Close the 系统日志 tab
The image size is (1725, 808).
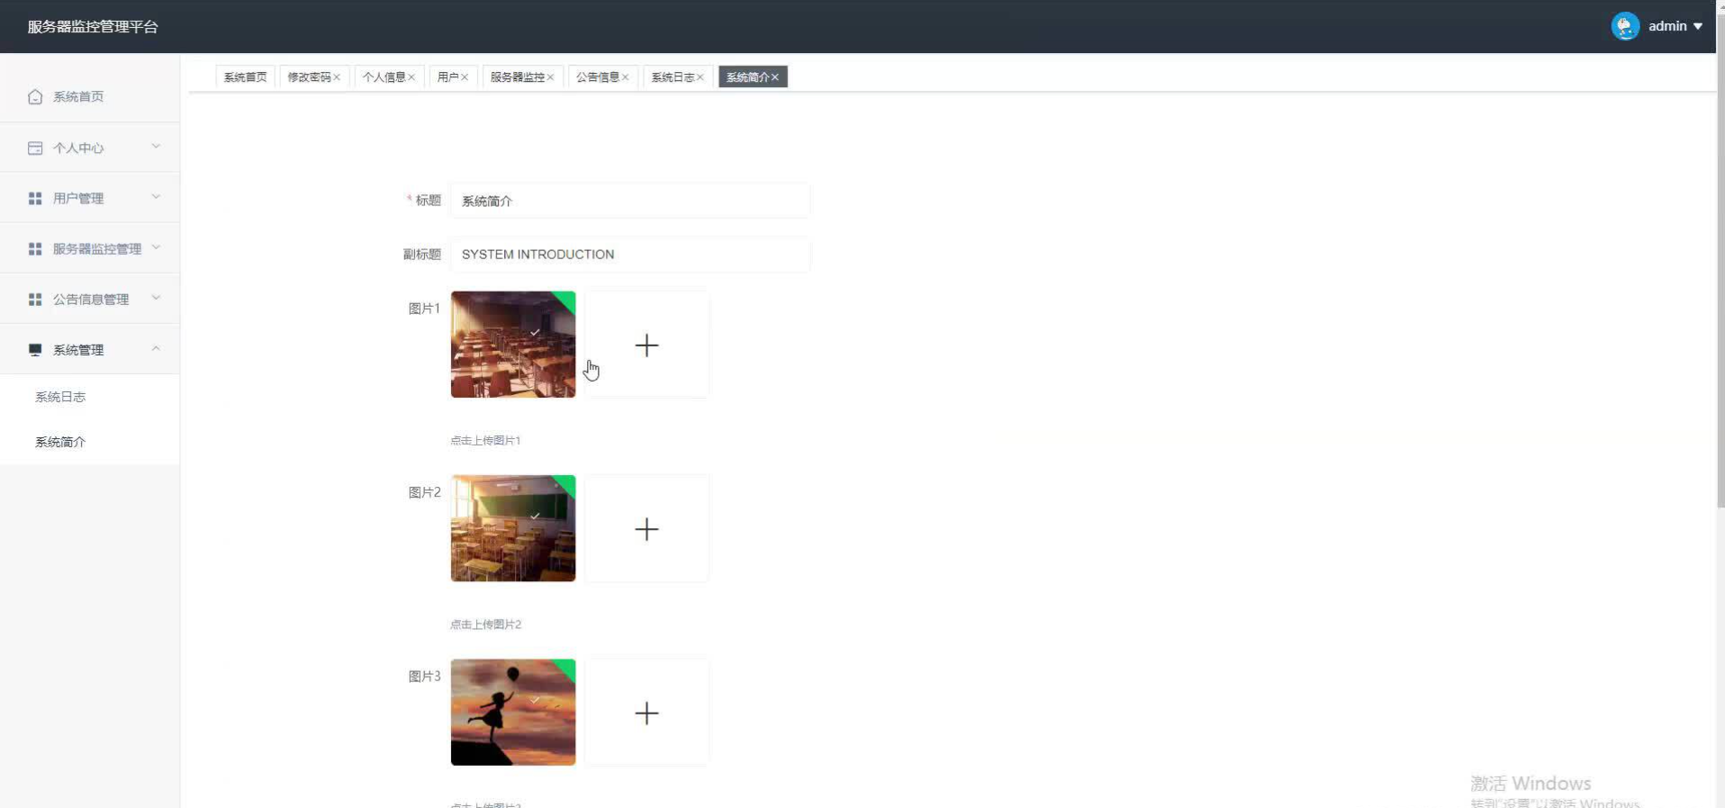click(700, 77)
